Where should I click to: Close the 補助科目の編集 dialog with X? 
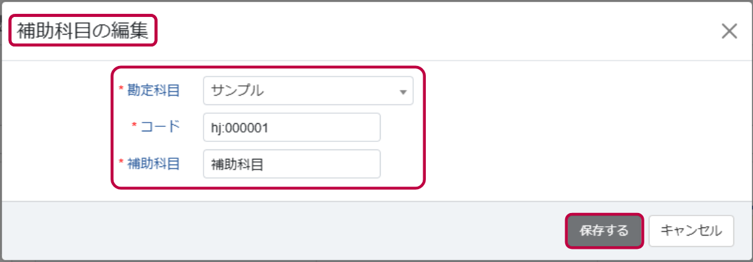730,31
